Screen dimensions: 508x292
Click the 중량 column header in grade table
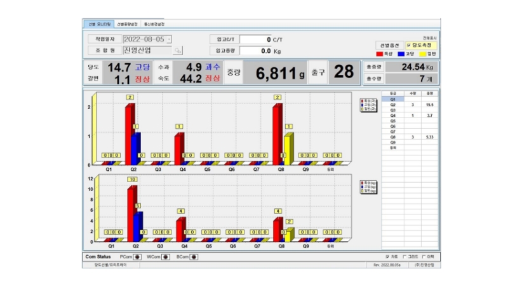(430, 93)
